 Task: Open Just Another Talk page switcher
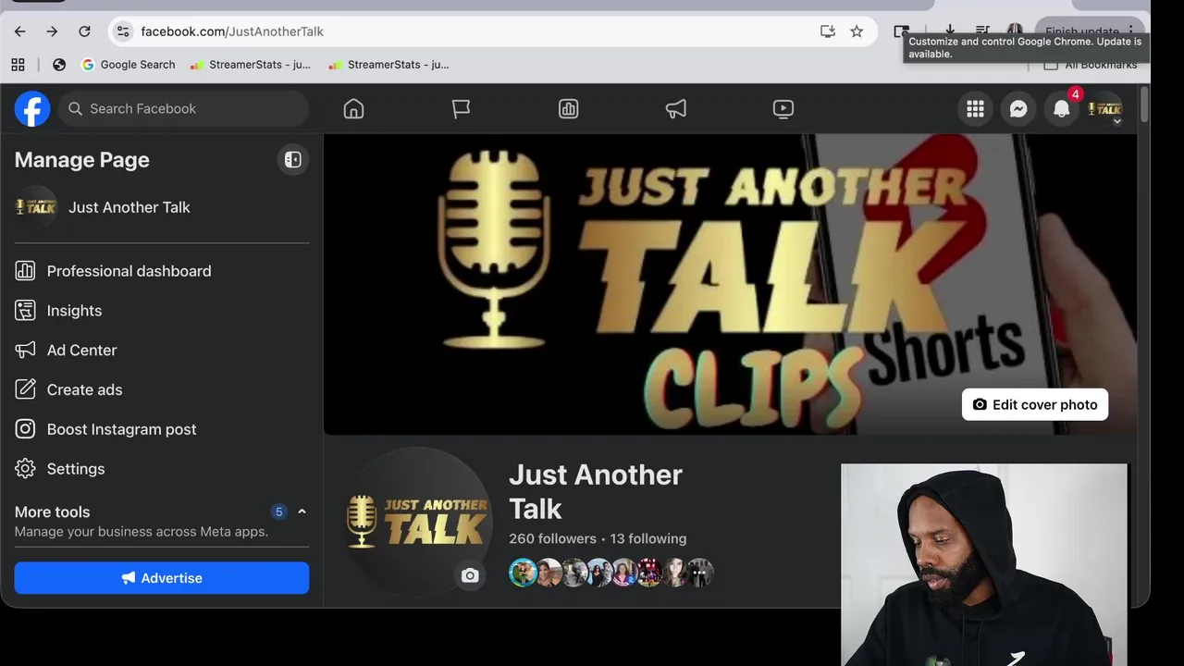(162, 207)
